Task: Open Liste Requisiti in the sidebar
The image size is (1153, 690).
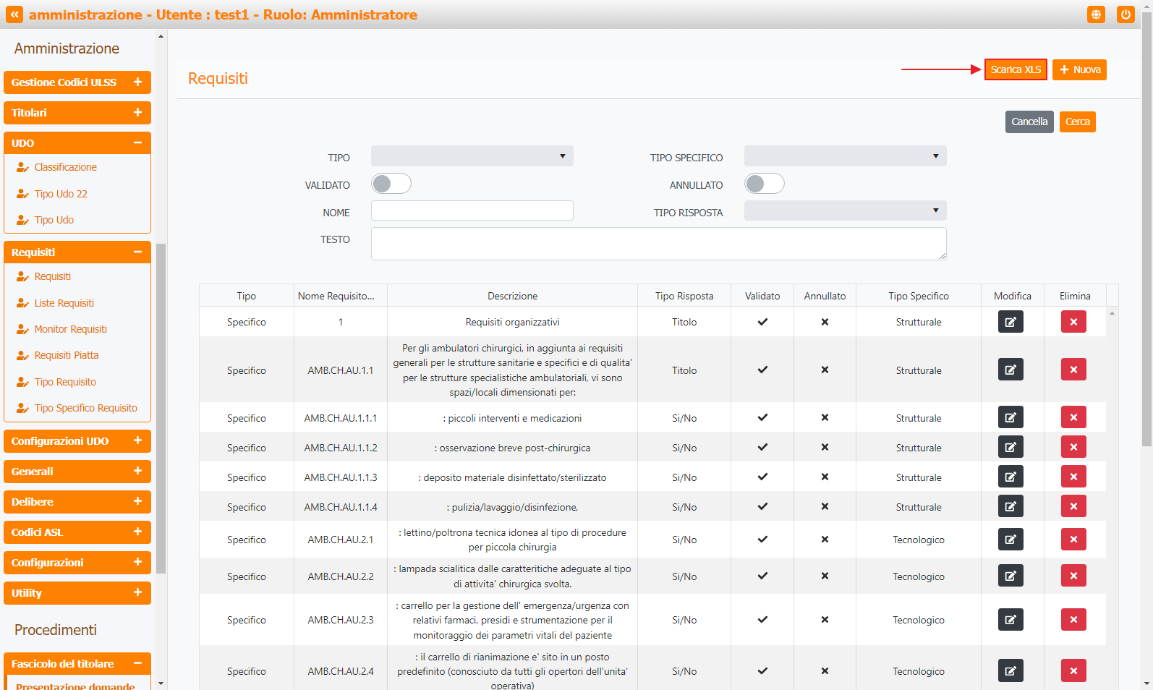Action: point(64,303)
